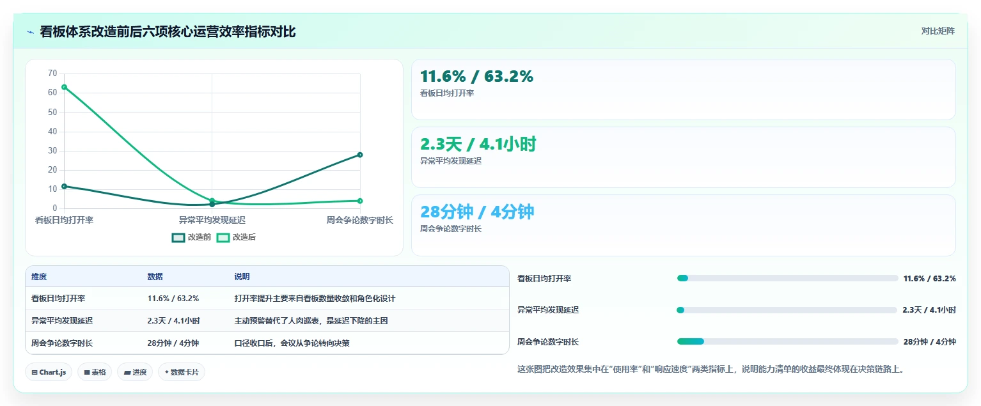Click the summary sentence starting with 这张图把改造效果
Screen dimensions: 981x406
coord(710,369)
